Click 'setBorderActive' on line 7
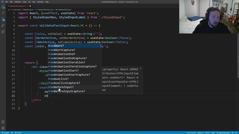The image size is (239, 134). (x=71, y=38)
